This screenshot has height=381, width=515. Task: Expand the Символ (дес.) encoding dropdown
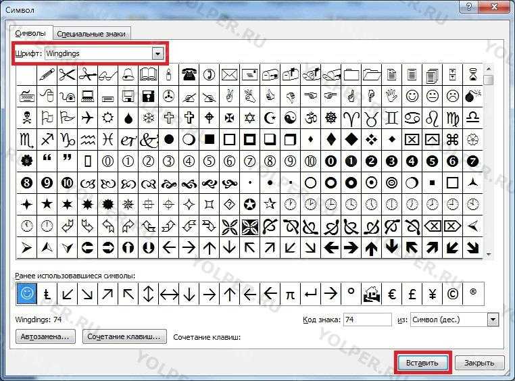(x=493, y=320)
